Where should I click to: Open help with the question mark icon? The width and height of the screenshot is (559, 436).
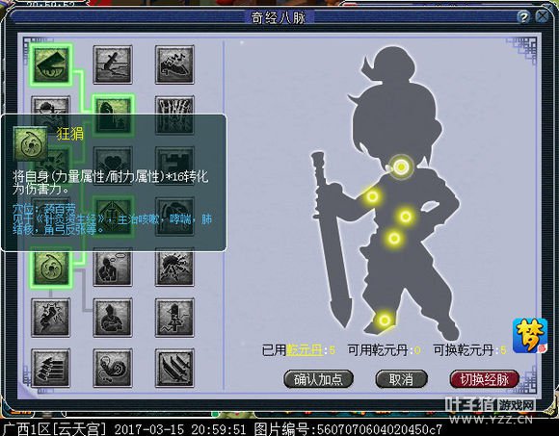523,16
